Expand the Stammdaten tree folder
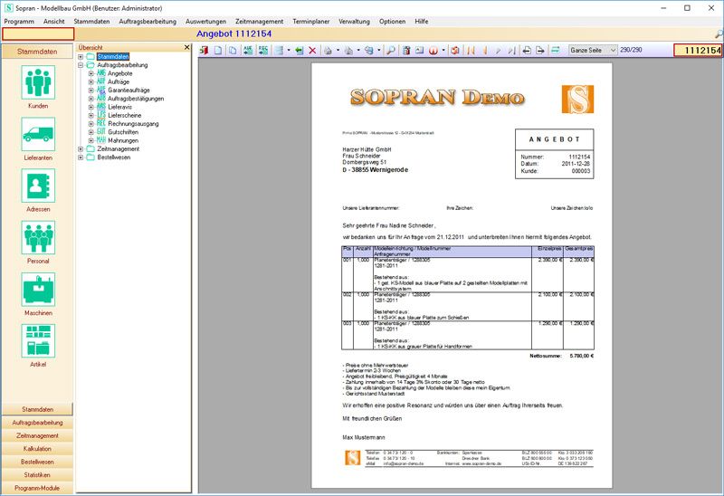 81,57
